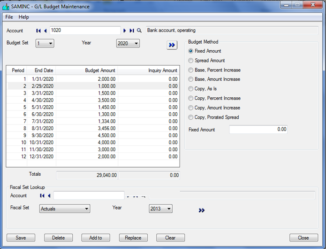Click end date 10/31/2020 cell
Viewport: 326px width, 249px height.
point(41,143)
